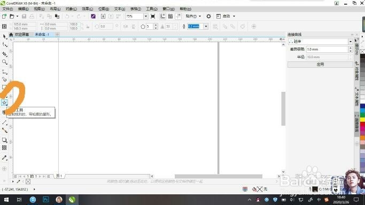
Task: Add new document with plus tab
Action: [x=57, y=34]
